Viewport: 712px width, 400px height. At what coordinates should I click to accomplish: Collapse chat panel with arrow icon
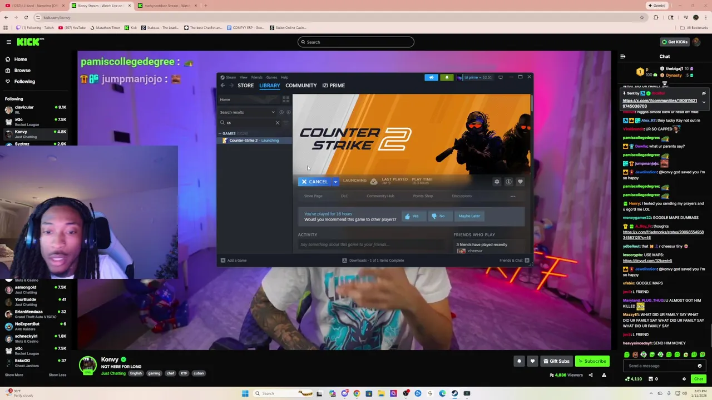623,56
